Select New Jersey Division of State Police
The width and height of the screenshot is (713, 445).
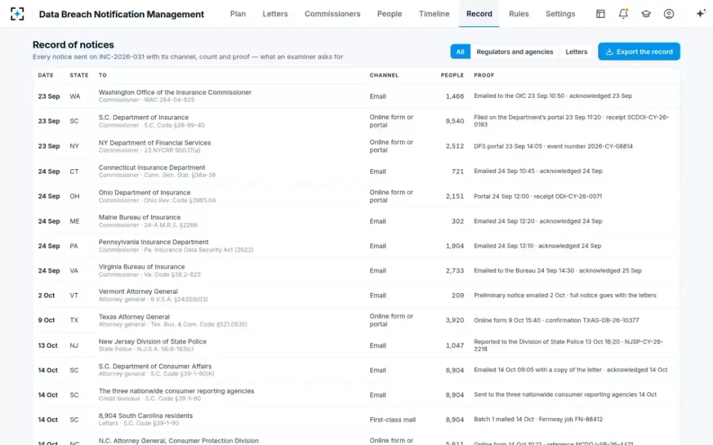point(356,345)
